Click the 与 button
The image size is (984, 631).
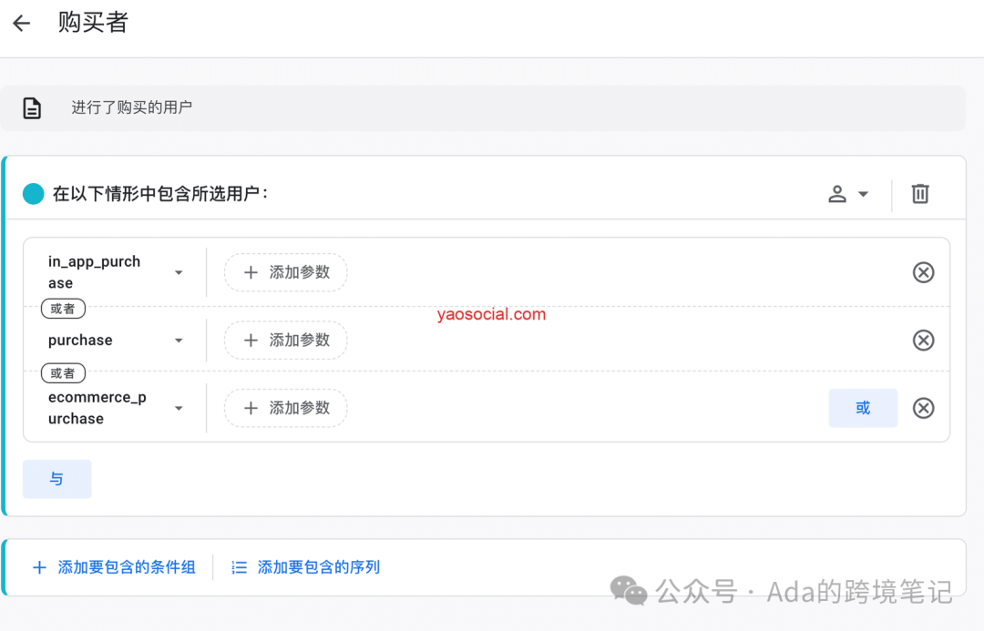[x=57, y=479]
